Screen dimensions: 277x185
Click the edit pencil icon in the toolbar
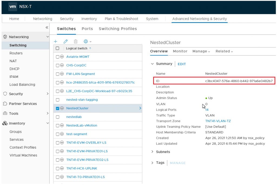pos(65,41)
